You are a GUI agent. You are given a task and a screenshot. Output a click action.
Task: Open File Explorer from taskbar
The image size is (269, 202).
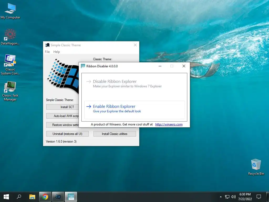pyautogui.click(x=32, y=197)
